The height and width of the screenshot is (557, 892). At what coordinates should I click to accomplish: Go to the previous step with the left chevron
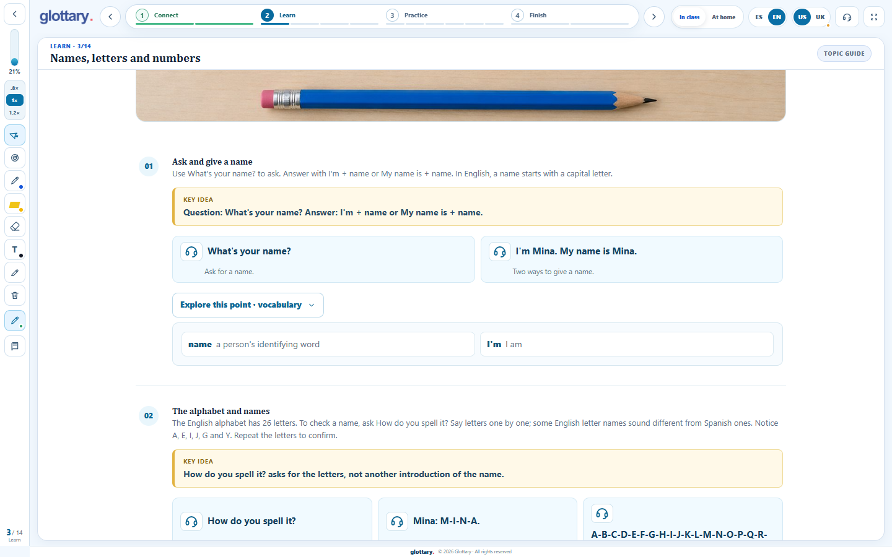pyautogui.click(x=110, y=17)
